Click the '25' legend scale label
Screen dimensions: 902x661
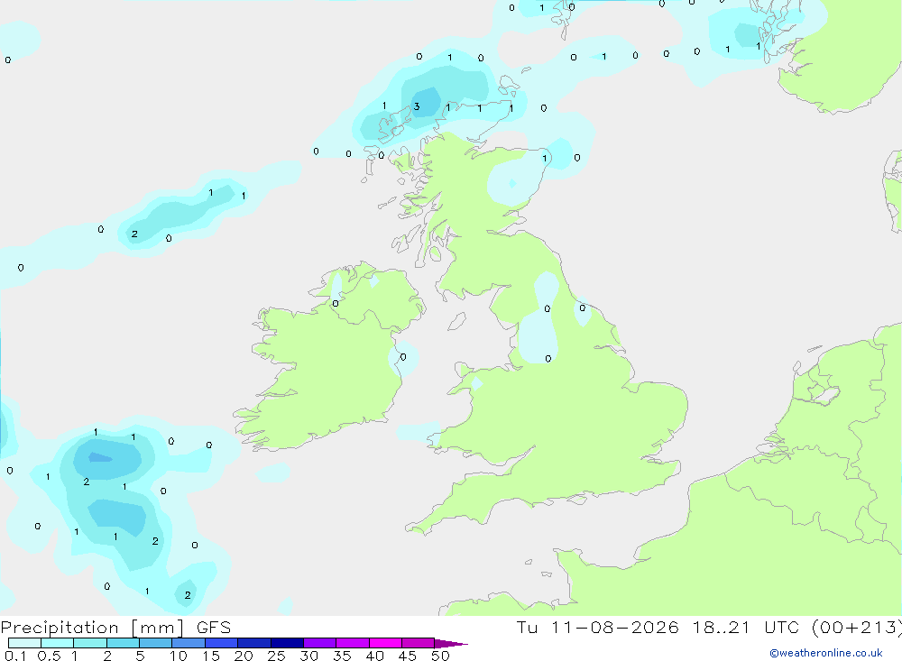[276, 656]
